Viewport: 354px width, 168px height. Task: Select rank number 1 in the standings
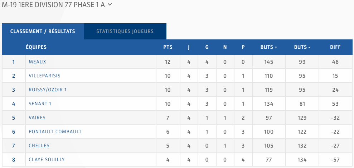click(14, 62)
